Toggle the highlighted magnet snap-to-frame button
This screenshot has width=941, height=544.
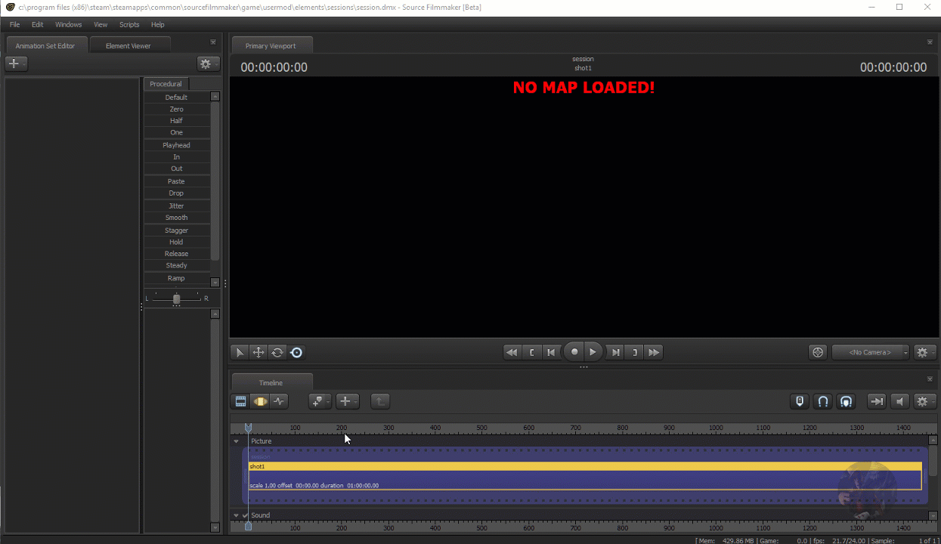click(847, 401)
